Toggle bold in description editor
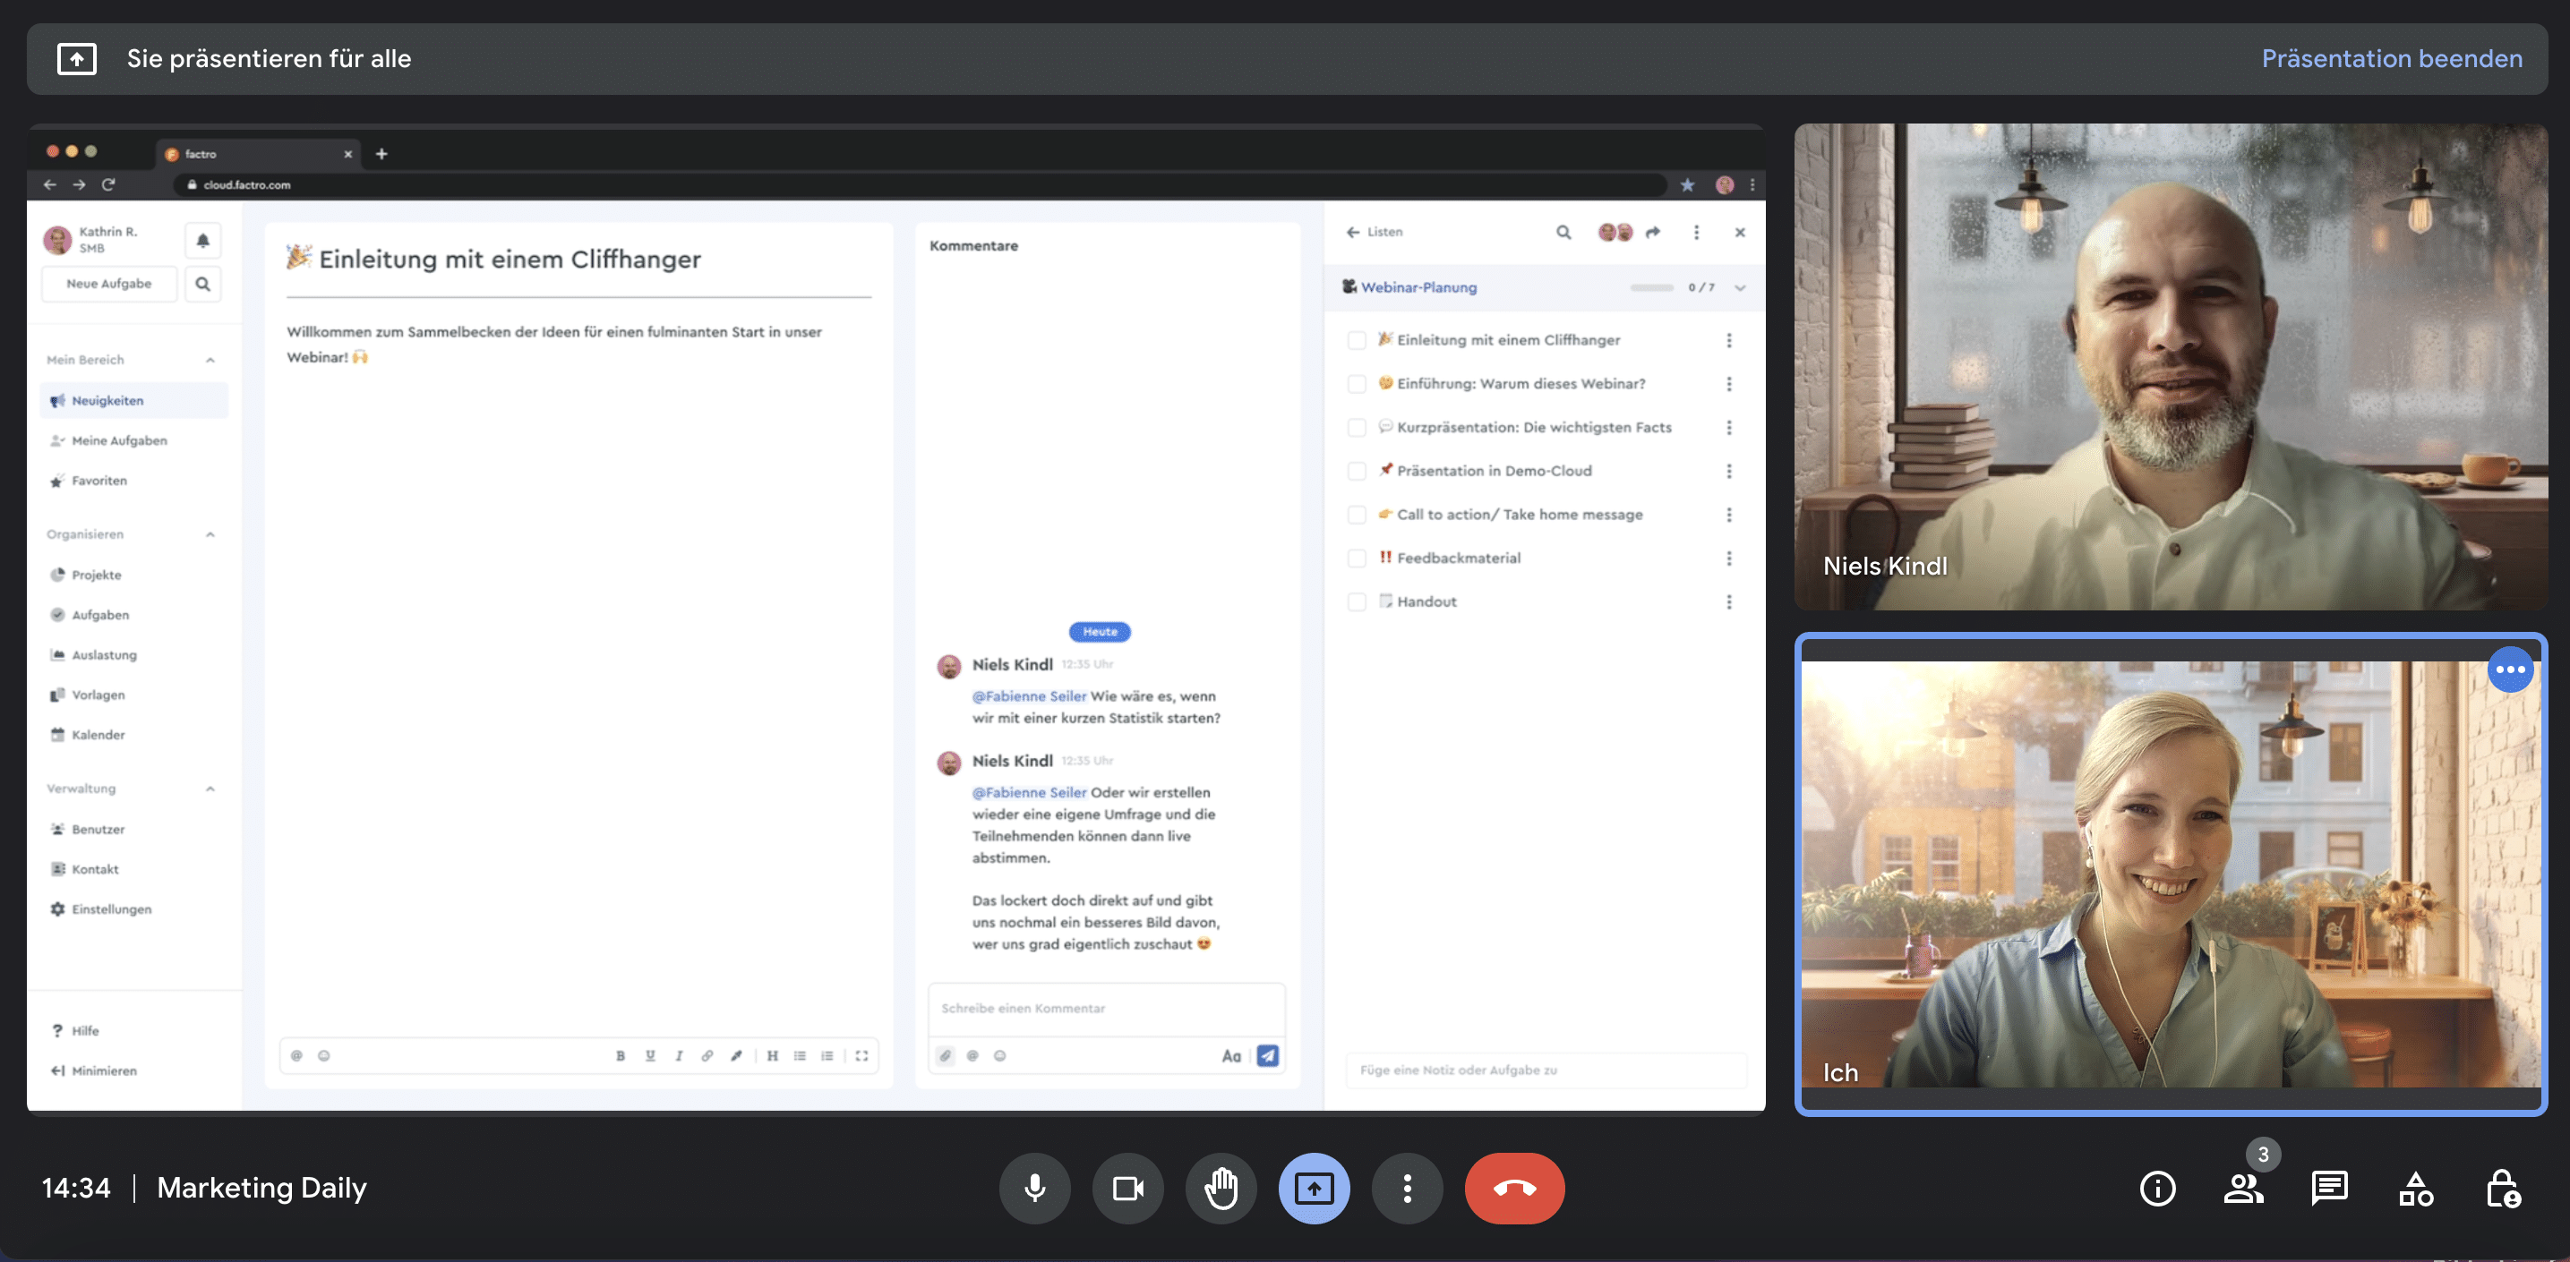Viewport: 2570px width, 1262px height. click(621, 1054)
